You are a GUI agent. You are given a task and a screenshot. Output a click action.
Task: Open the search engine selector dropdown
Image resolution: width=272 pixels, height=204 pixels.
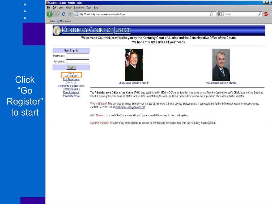223,14
